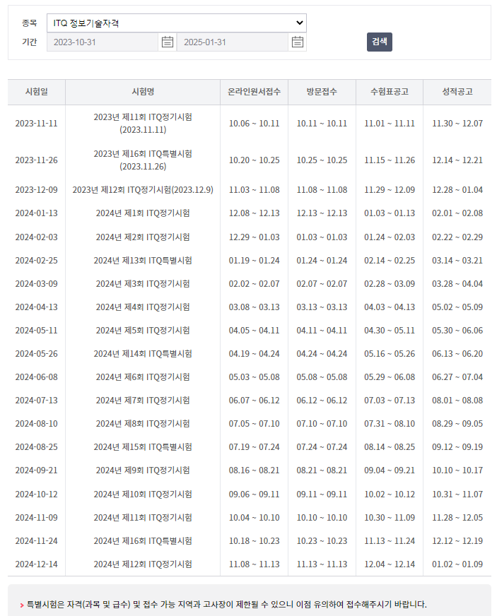
Task: Click the 시험명 column header
Action: 143,92
